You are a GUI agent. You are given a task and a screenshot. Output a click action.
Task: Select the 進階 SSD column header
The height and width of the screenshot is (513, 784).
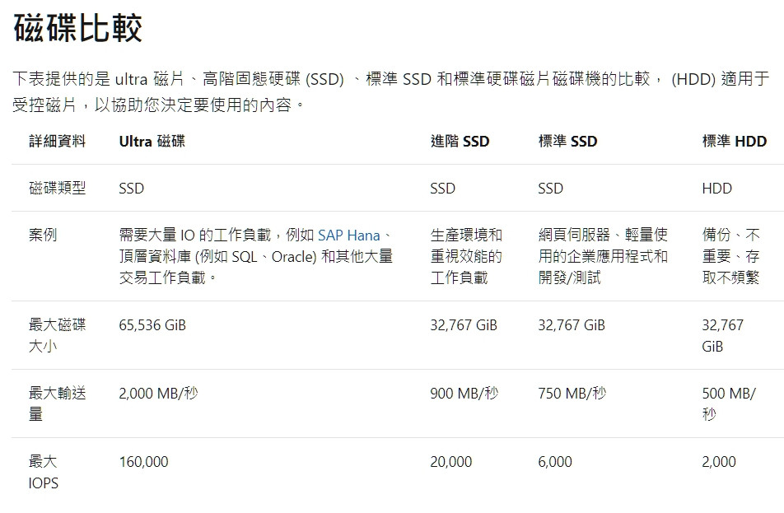(x=460, y=142)
